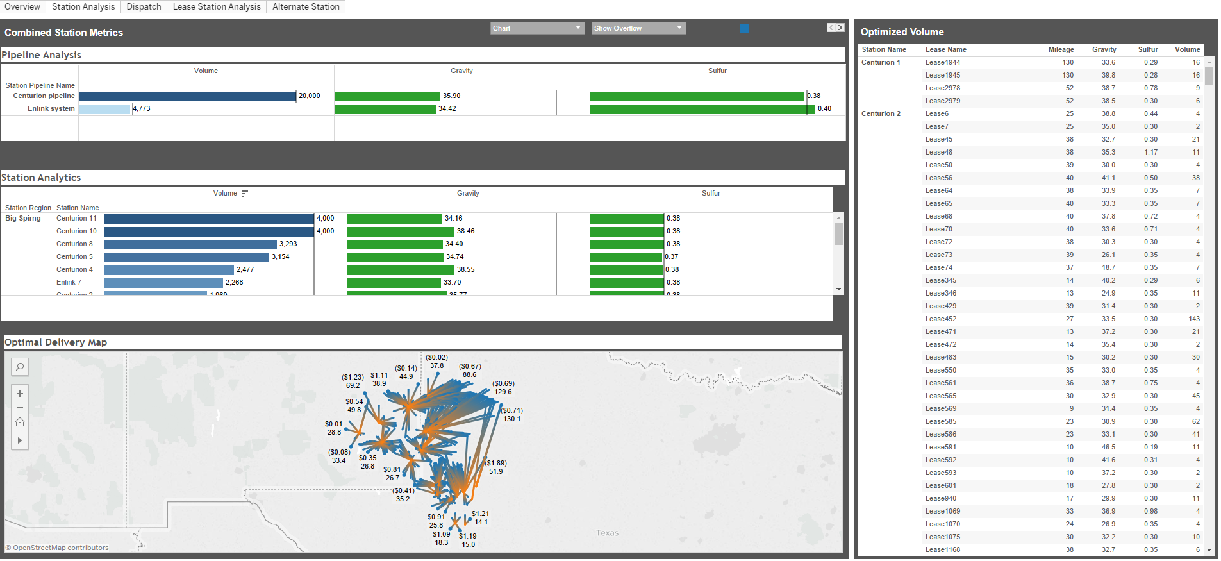Click the Centurion pipeline volume bar

point(187,96)
